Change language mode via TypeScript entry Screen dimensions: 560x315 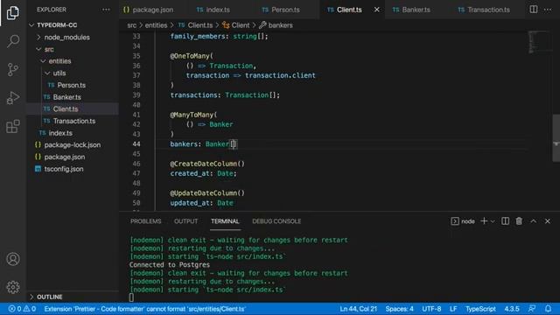(480, 309)
